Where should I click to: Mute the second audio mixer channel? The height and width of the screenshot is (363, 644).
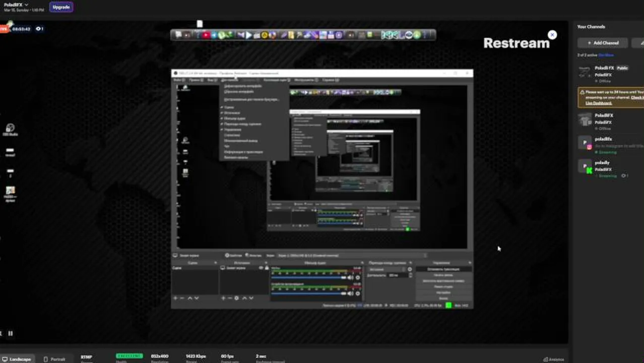(351, 293)
